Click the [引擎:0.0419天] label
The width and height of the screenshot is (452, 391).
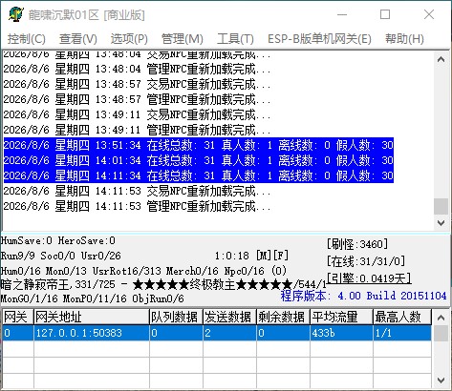pos(369,278)
